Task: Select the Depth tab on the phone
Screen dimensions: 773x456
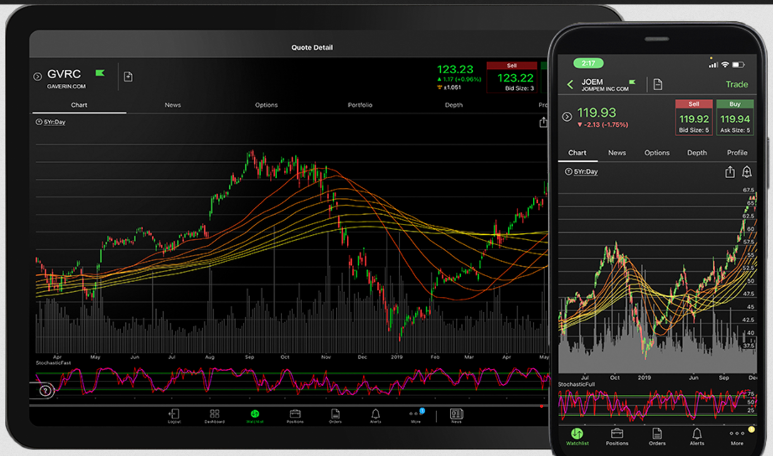Action: (x=697, y=153)
